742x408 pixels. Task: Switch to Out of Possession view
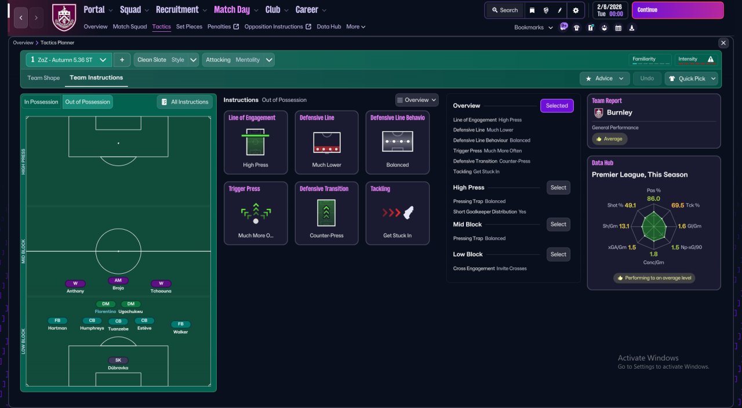coord(88,102)
